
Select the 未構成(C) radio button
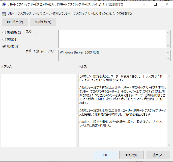tap(4, 33)
